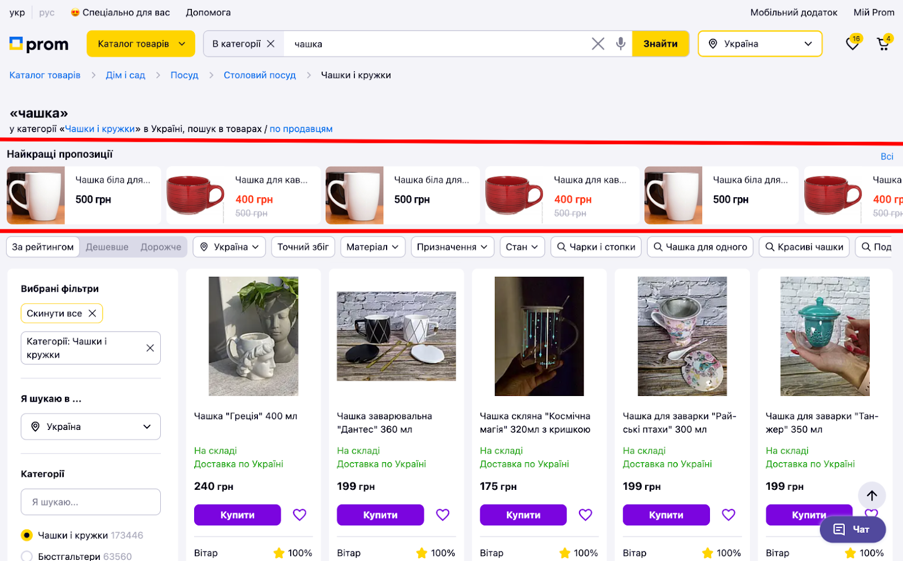Open 'Красиві чашки' search suggestion
Screen dimensions: 903x561
point(804,247)
